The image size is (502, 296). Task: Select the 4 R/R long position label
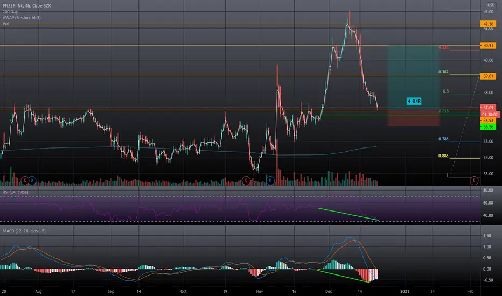tap(414, 101)
